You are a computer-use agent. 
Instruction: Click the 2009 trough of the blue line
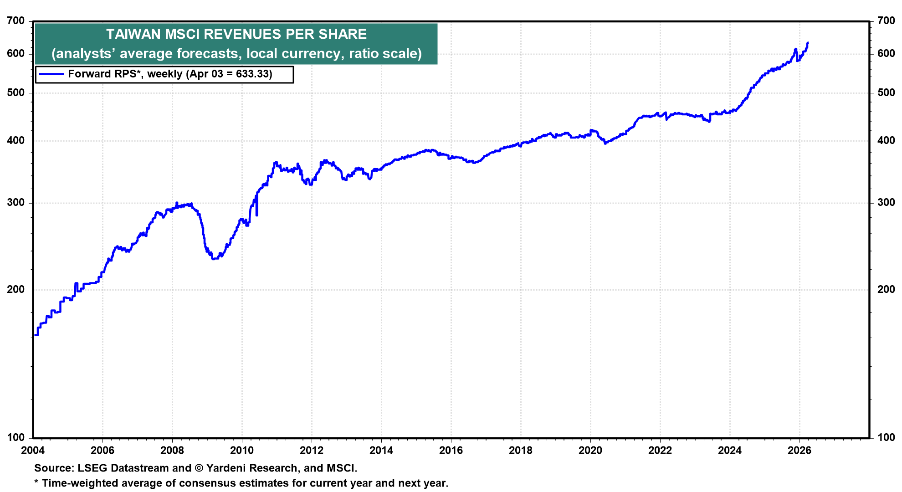tap(214, 259)
